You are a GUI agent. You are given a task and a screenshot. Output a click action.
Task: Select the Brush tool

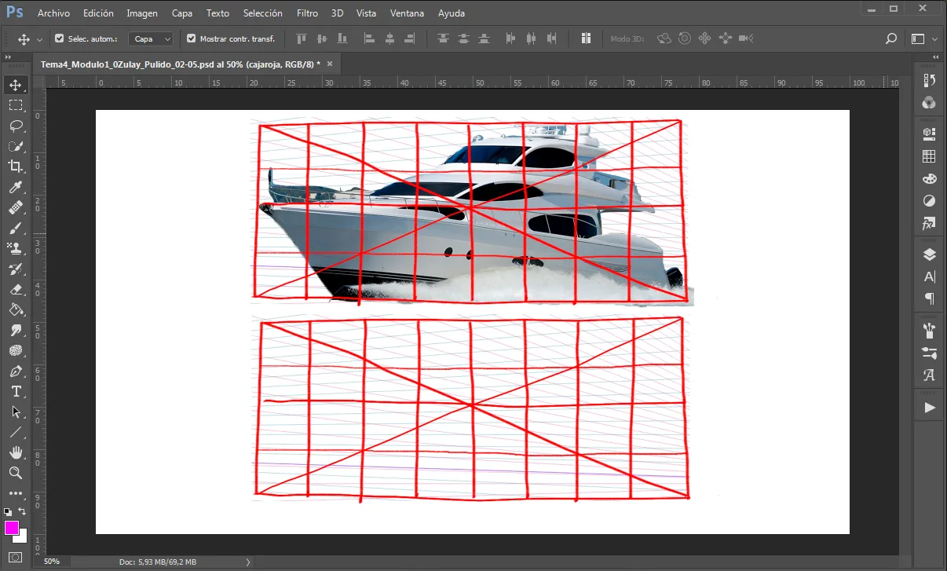click(x=16, y=228)
